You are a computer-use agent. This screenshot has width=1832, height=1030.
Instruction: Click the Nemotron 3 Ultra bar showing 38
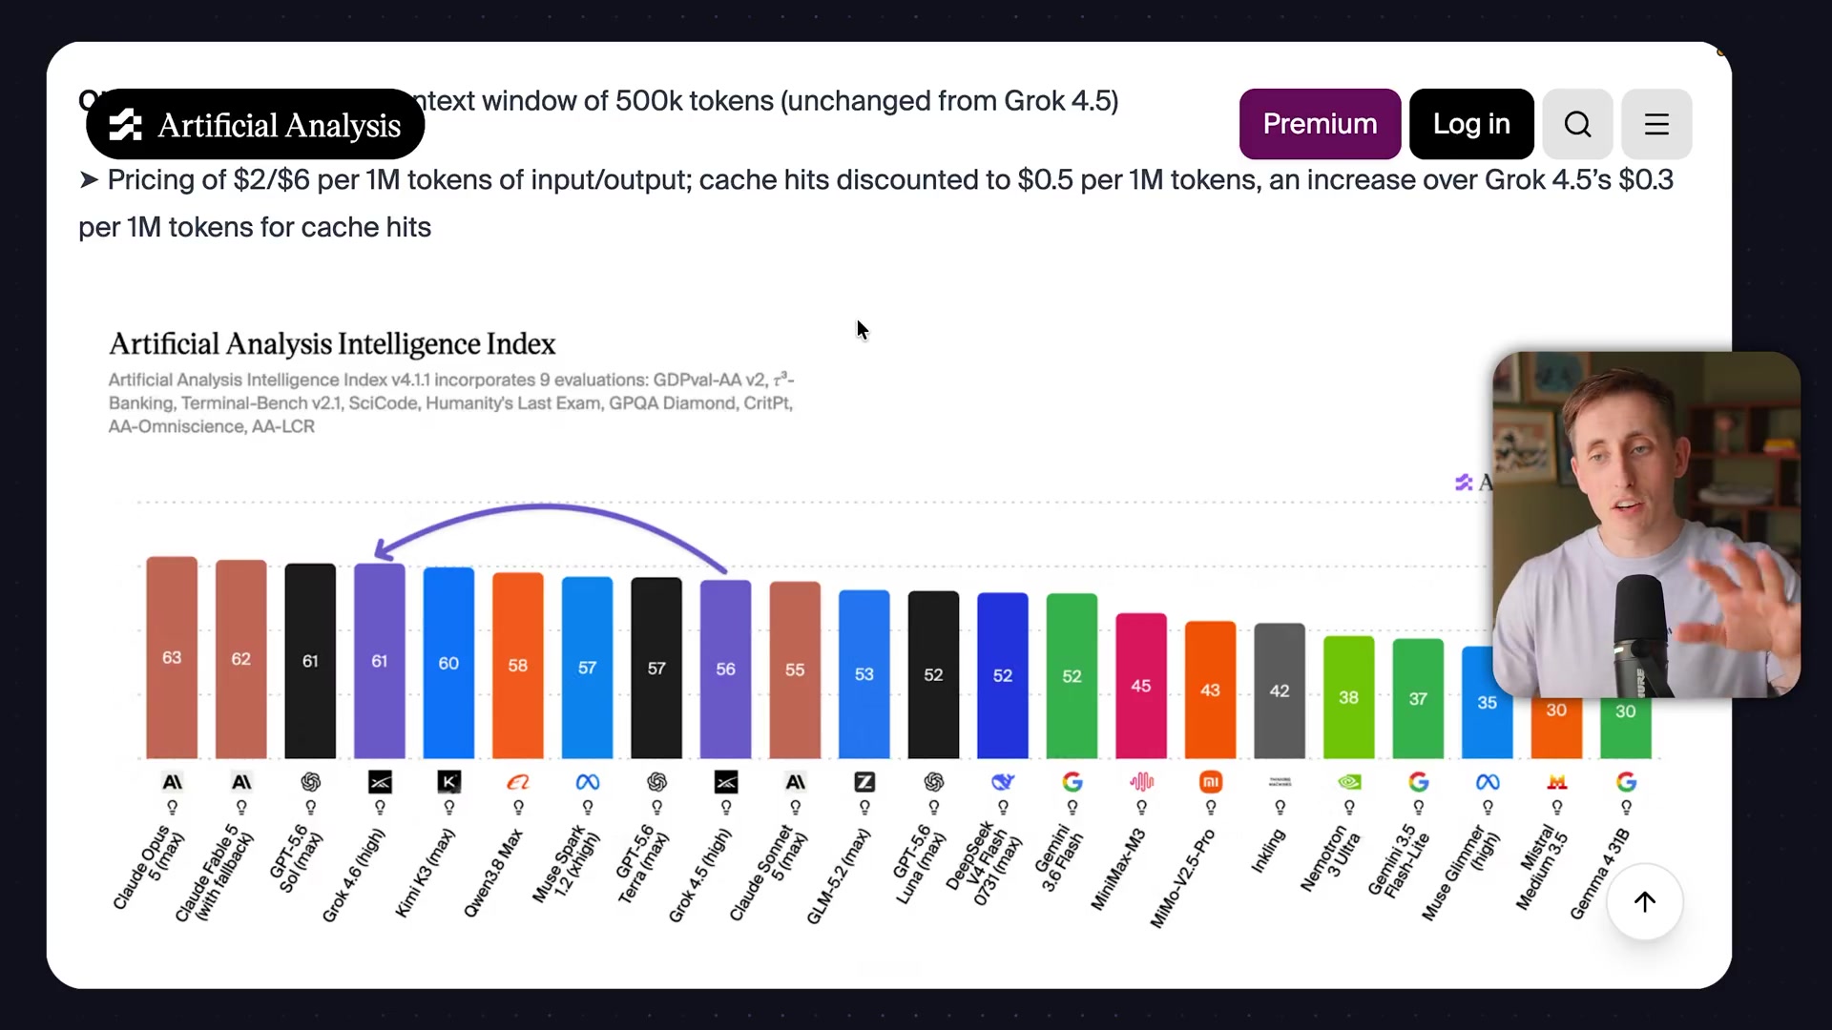(1349, 698)
